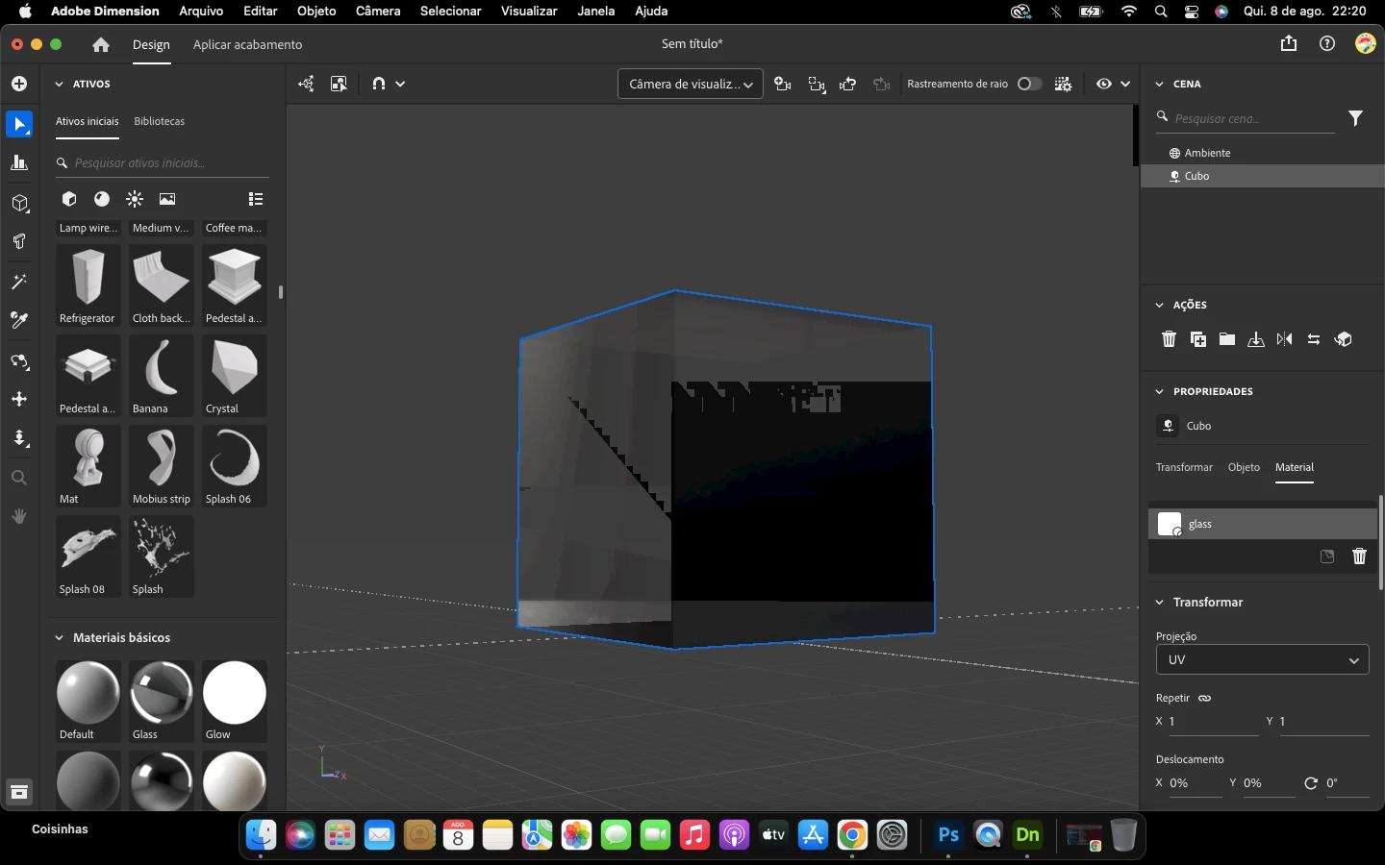This screenshot has width=1385, height=865.
Task: Filter starter assets by materials
Action: point(102,199)
